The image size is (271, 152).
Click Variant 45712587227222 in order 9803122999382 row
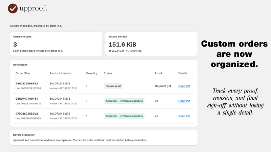(x=63, y=88)
